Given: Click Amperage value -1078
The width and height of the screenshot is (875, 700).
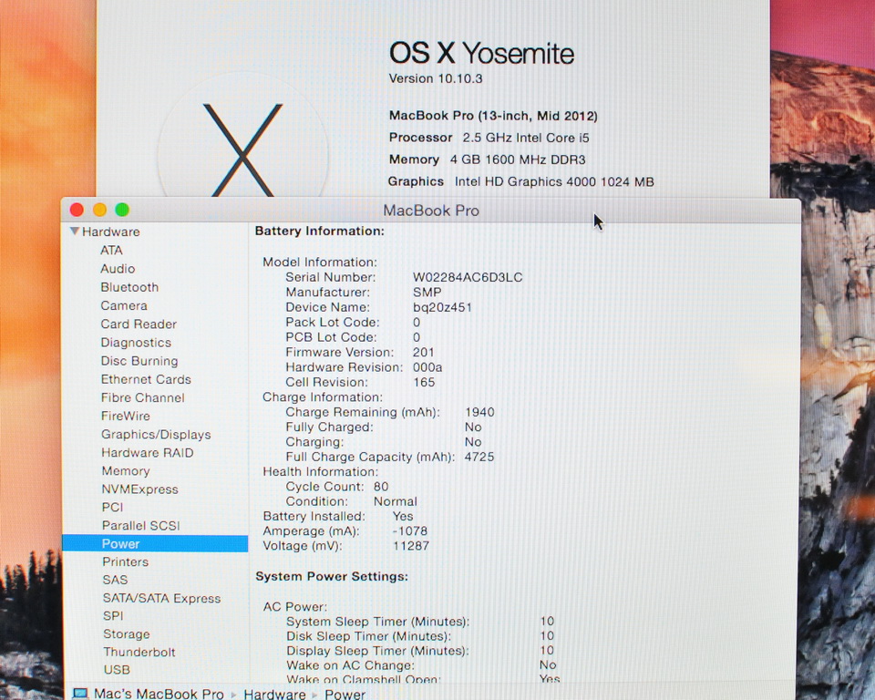Looking at the screenshot, I should (x=409, y=530).
